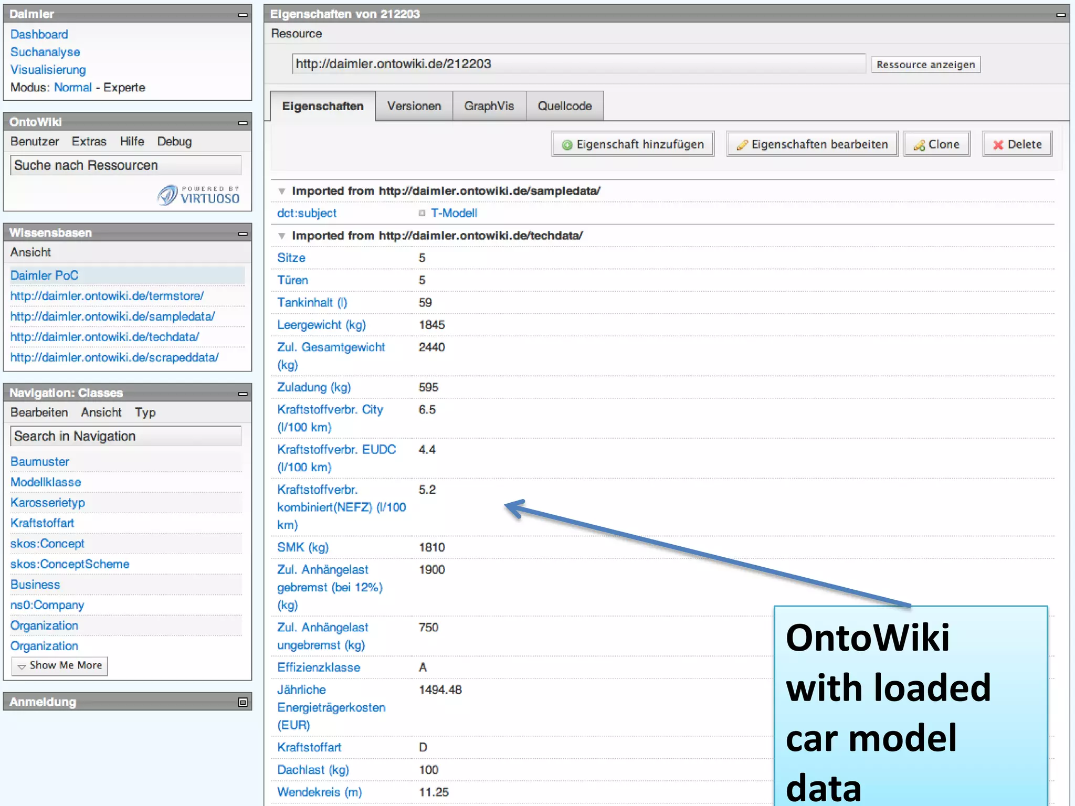
Task: Open the Modellklasse class
Action: [46, 483]
